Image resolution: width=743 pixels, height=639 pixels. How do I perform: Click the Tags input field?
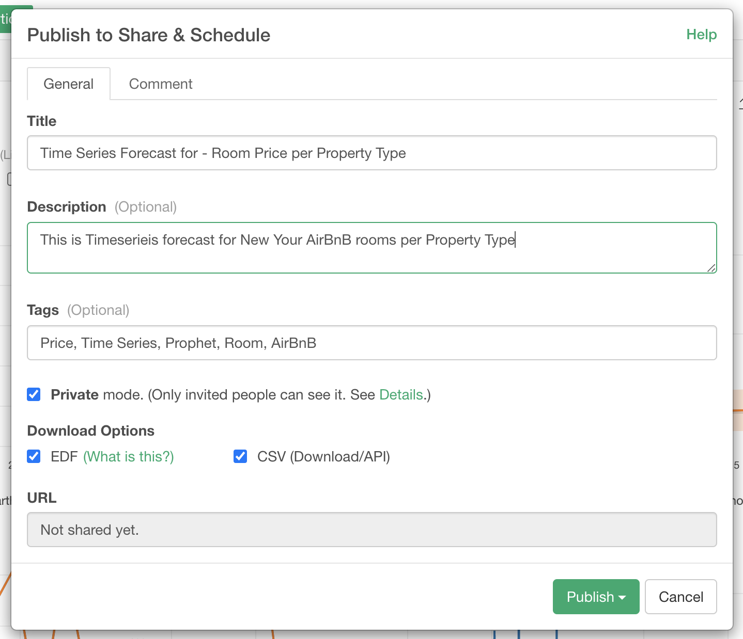pos(371,343)
